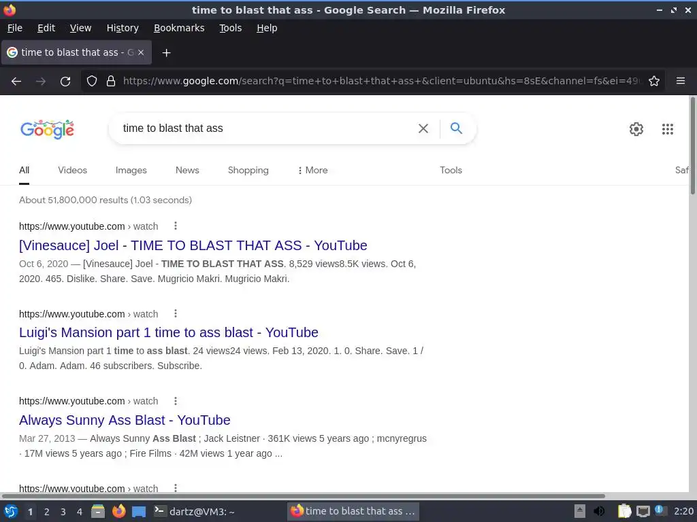
Task: Select the 'time to blast that ass' browser tab
Action: tap(76, 52)
